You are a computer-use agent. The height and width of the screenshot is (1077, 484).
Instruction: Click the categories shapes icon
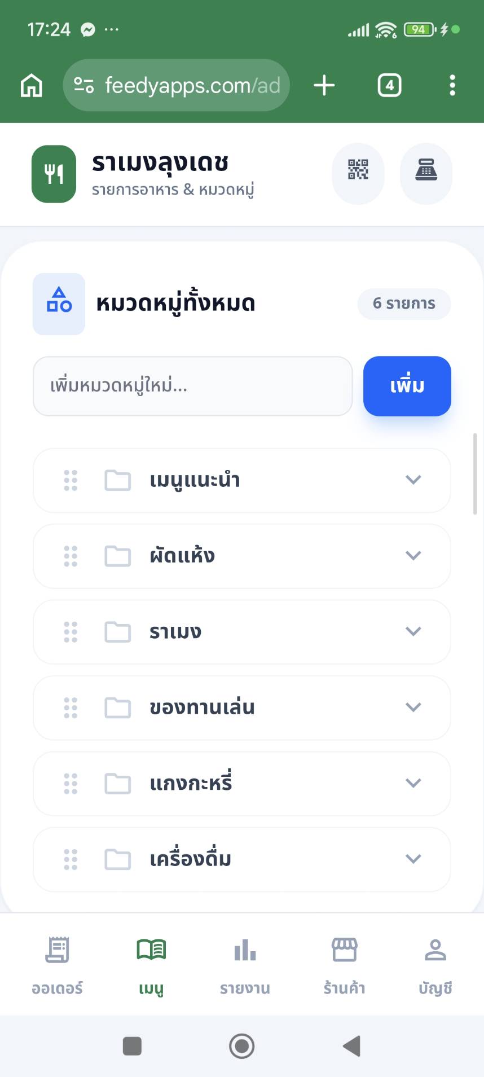click(59, 304)
